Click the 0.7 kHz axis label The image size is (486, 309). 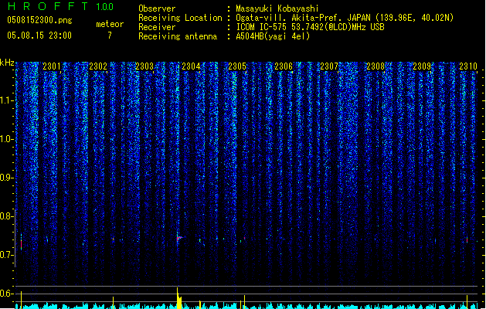tap(7, 255)
